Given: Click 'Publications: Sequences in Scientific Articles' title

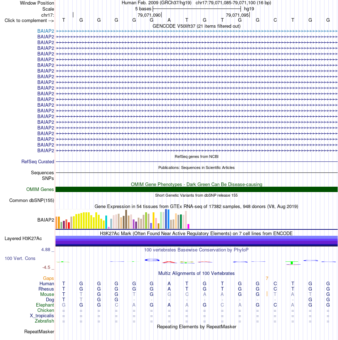Looking at the screenshot, I should 196,168.
